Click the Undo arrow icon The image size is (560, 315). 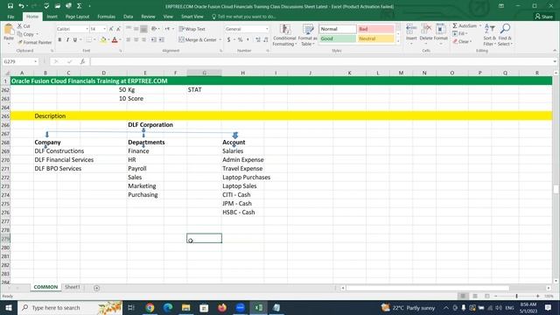pos(21,6)
